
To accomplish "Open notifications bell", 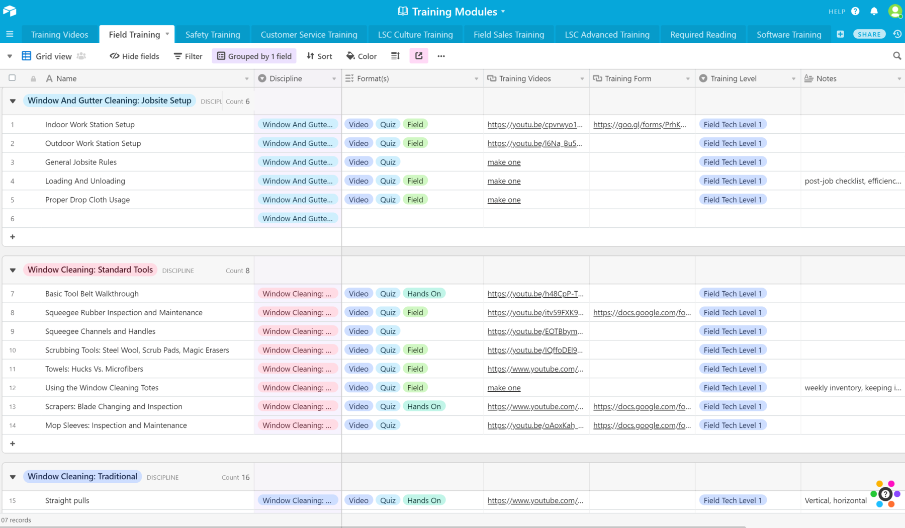I will tap(873, 11).
